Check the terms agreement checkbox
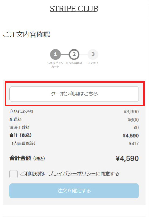 tap(13, 174)
